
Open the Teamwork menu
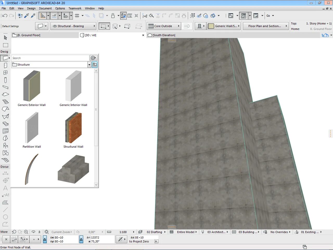75,8
